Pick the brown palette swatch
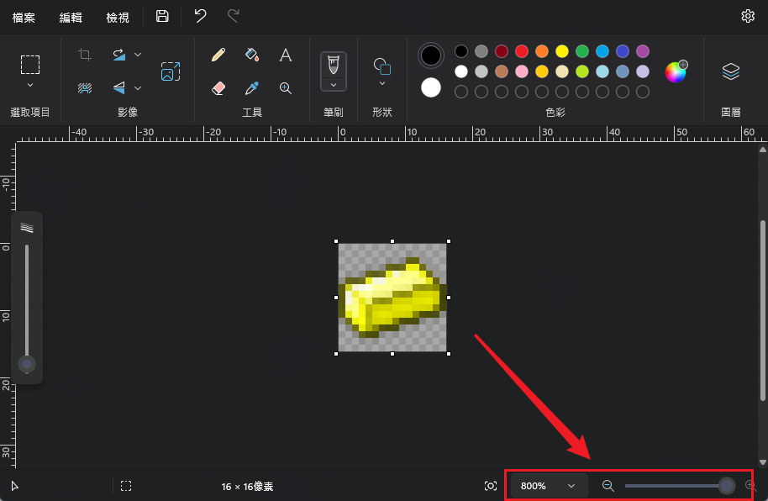 tap(502, 71)
